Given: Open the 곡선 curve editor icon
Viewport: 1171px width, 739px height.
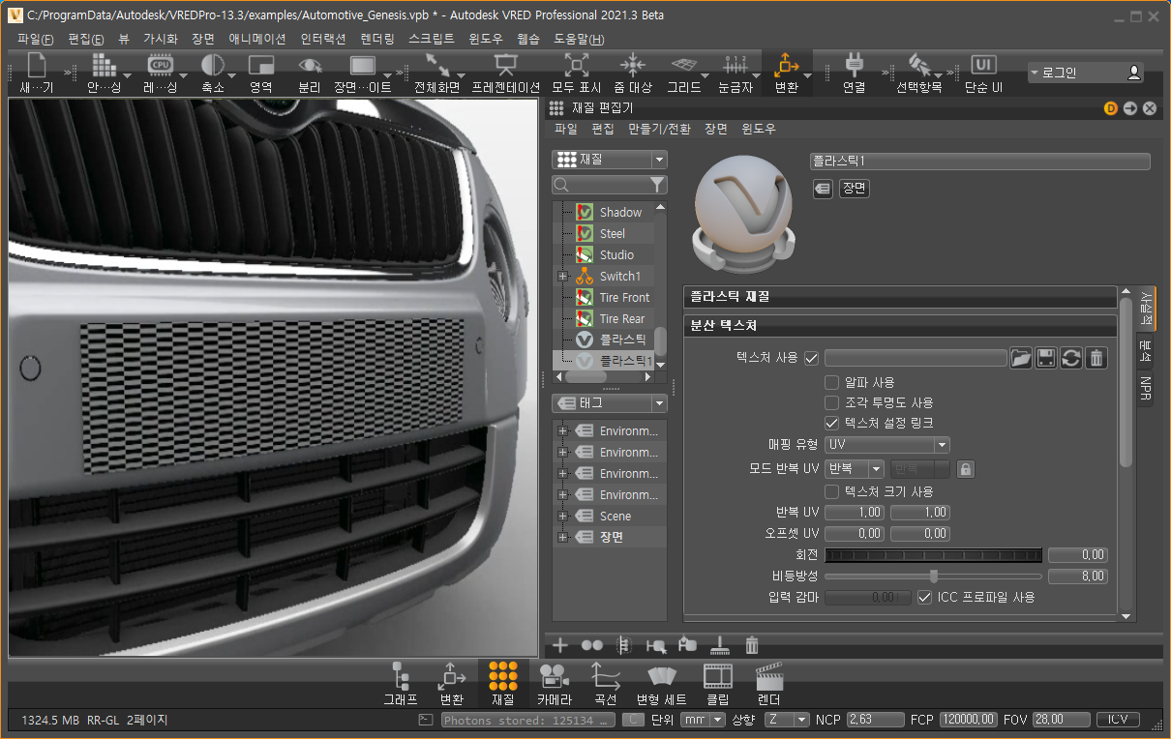Looking at the screenshot, I should click(x=606, y=683).
